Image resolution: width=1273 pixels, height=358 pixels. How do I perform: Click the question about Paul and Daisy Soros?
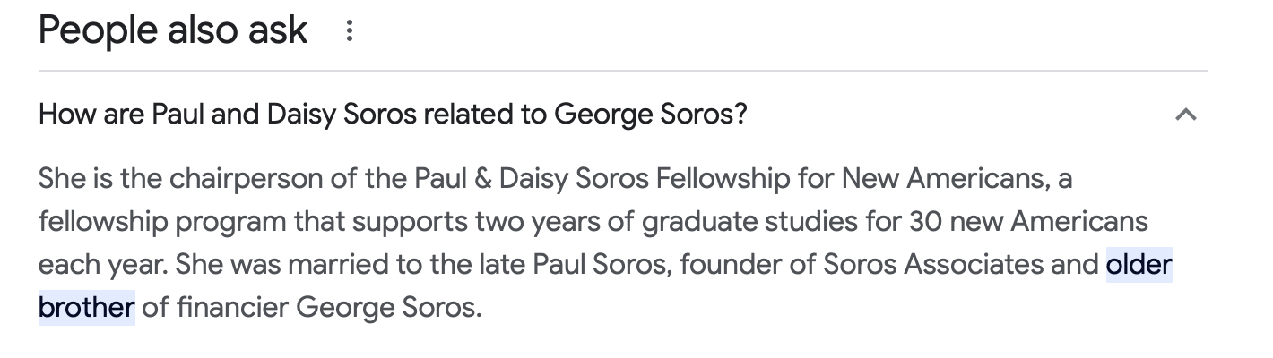[393, 115]
